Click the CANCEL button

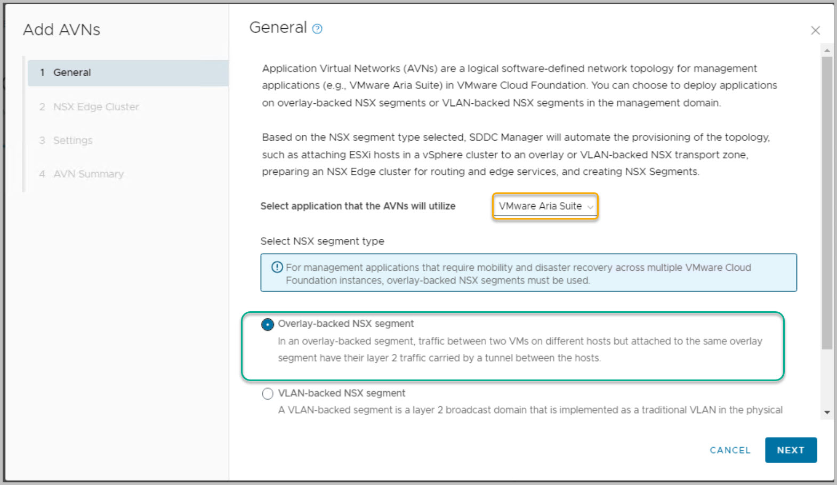tap(730, 450)
